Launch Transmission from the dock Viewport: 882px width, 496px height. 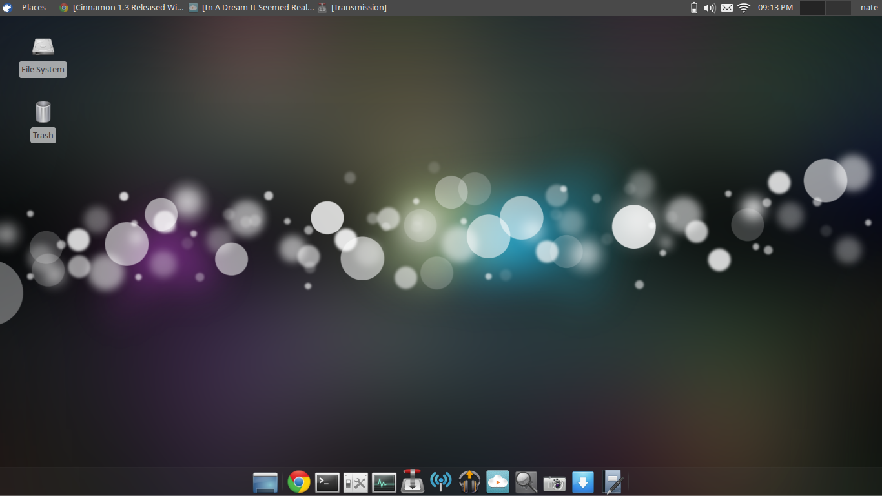click(x=413, y=481)
